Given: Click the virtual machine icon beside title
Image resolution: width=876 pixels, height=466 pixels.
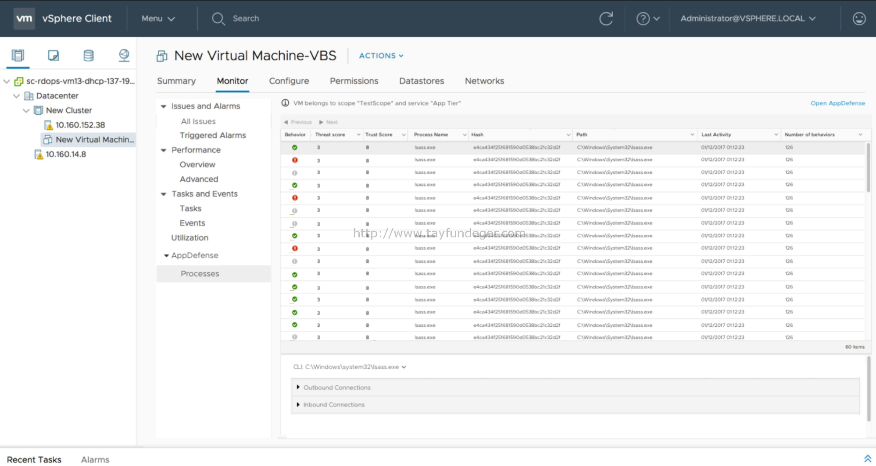Looking at the screenshot, I should 162,56.
